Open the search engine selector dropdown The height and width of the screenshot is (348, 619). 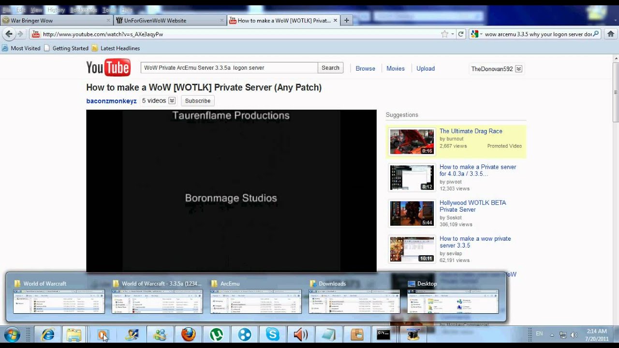pyautogui.click(x=477, y=34)
